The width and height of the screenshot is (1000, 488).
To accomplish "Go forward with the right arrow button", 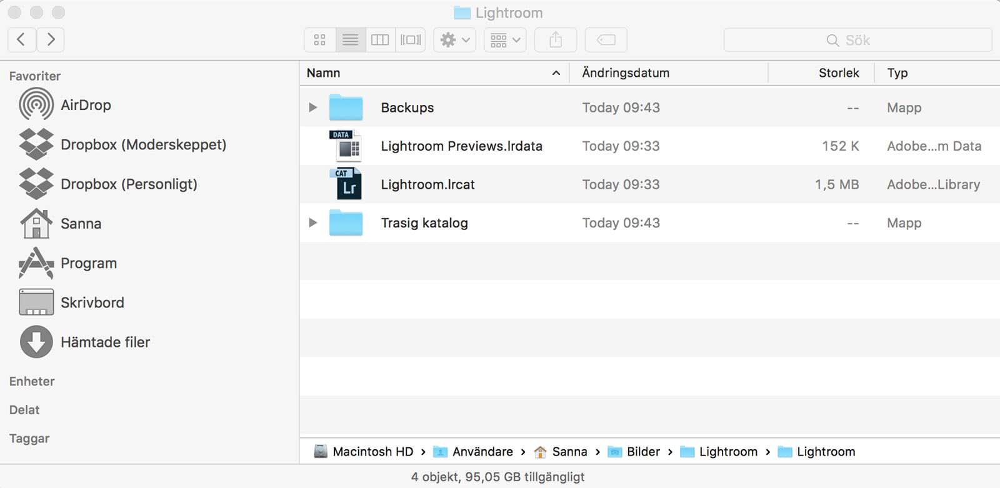I will click(x=51, y=40).
